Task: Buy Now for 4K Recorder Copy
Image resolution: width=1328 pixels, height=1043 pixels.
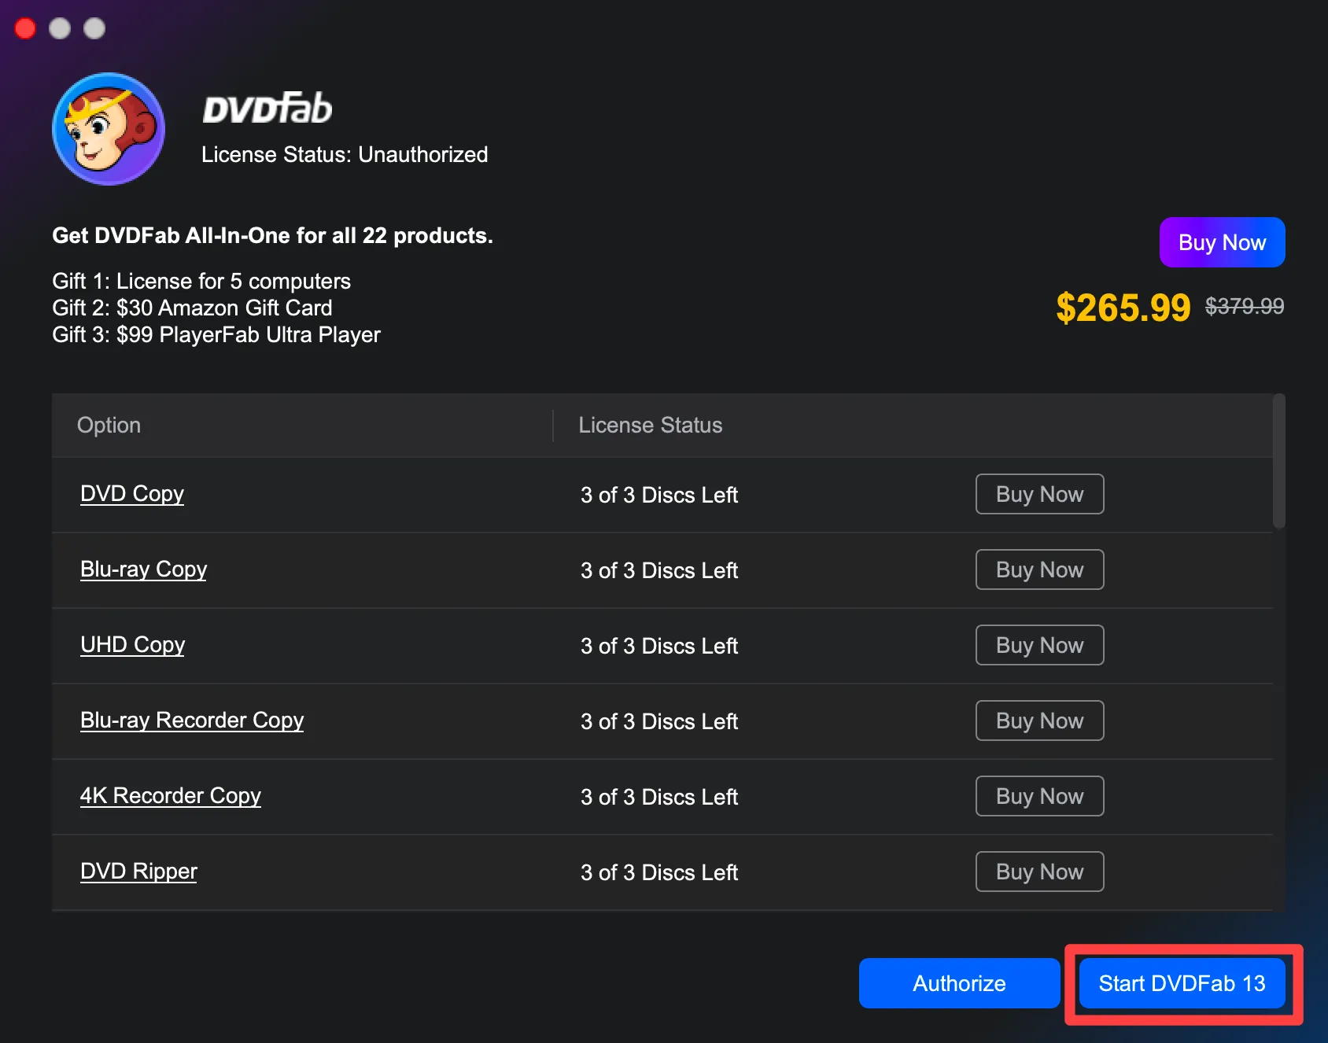Action: tap(1039, 796)
